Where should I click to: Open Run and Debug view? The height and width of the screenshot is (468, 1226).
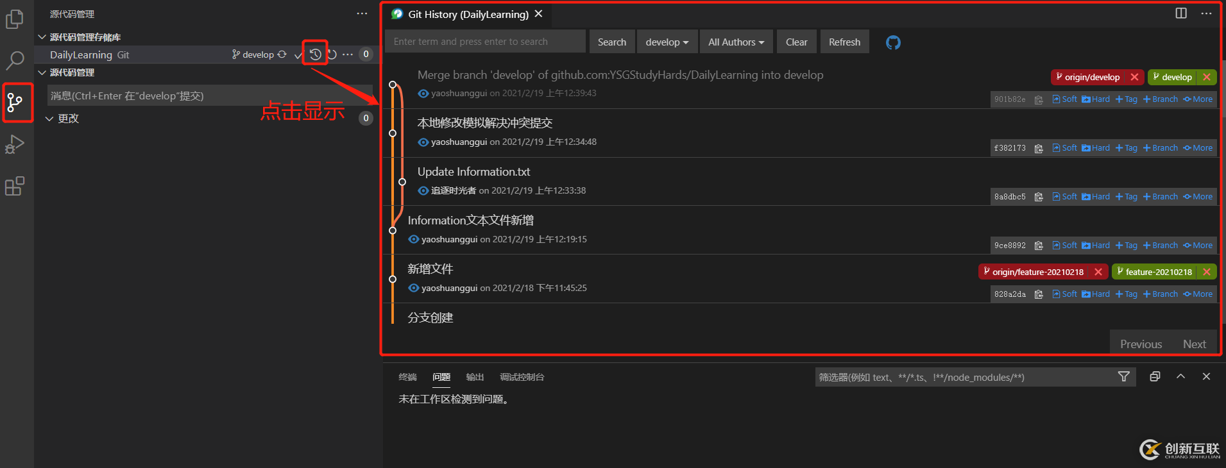14,144
